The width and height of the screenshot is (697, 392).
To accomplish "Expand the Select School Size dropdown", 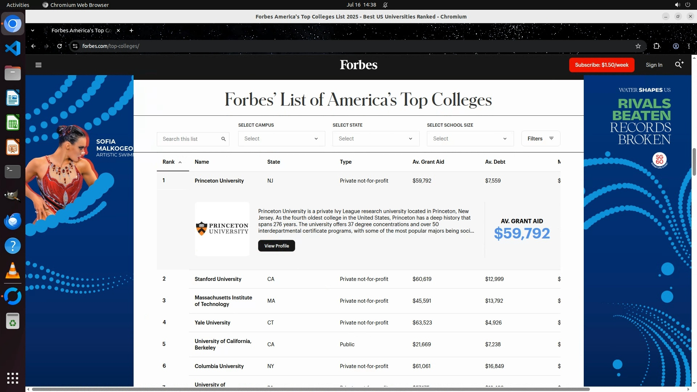I will click(470, 139).
